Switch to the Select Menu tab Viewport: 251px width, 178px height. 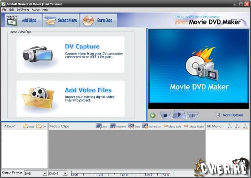pos(61,21)
